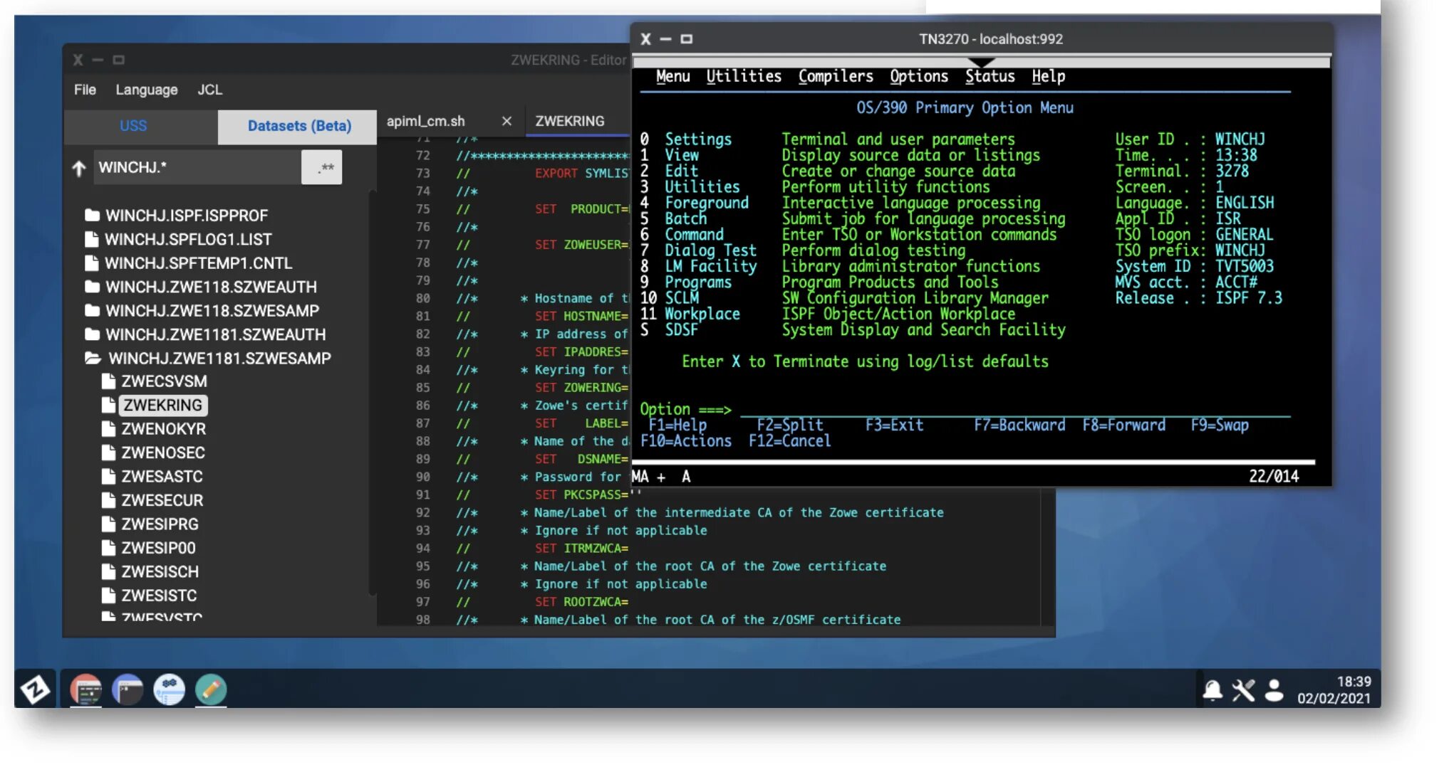Screen dimensions: 1449x767
Task: Open the Editor pencil icon in taskbar
Action: point(211,689)
